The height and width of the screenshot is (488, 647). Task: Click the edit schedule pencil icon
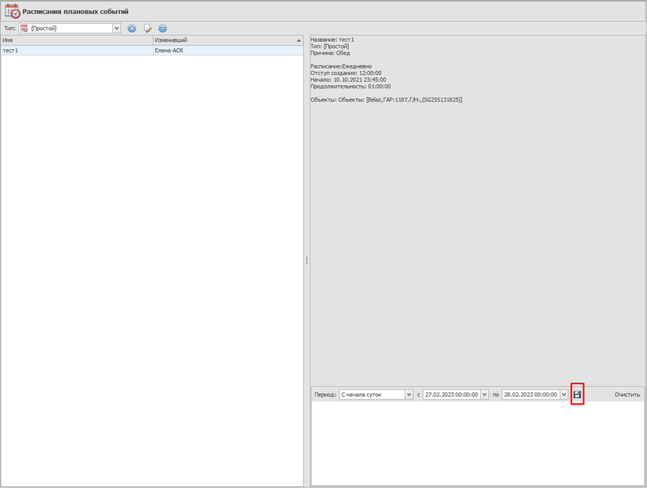147,29
